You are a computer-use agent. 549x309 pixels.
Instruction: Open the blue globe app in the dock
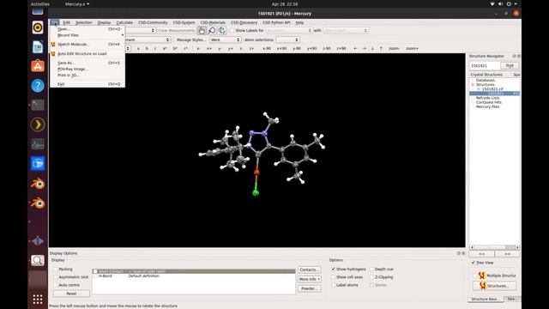click(x=38, y=163)
